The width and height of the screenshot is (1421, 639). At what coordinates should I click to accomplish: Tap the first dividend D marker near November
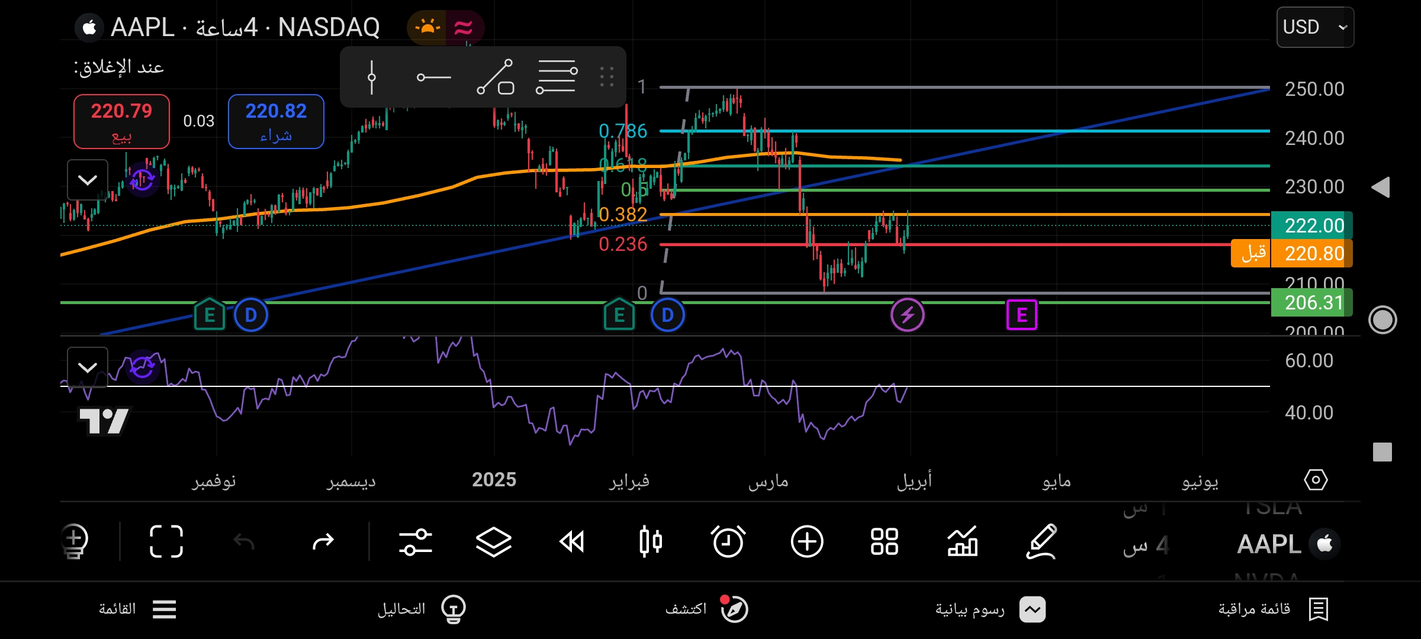coord(251,315)
